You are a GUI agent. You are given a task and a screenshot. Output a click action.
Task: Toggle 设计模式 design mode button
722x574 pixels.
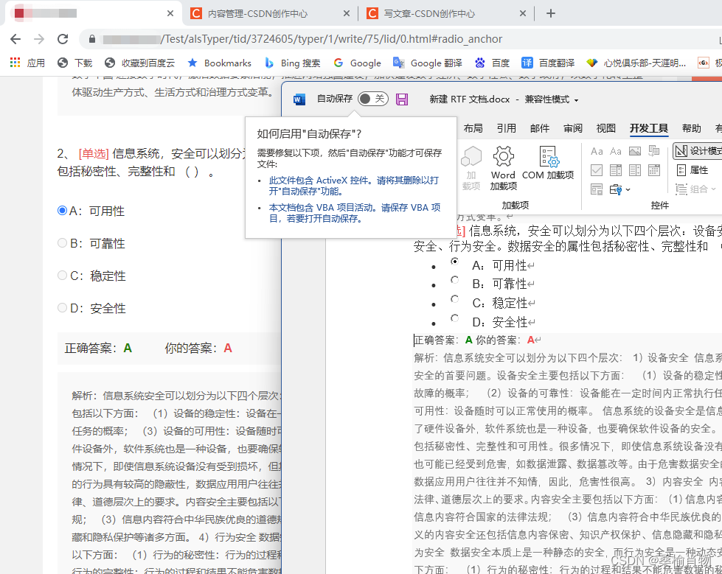698,151
